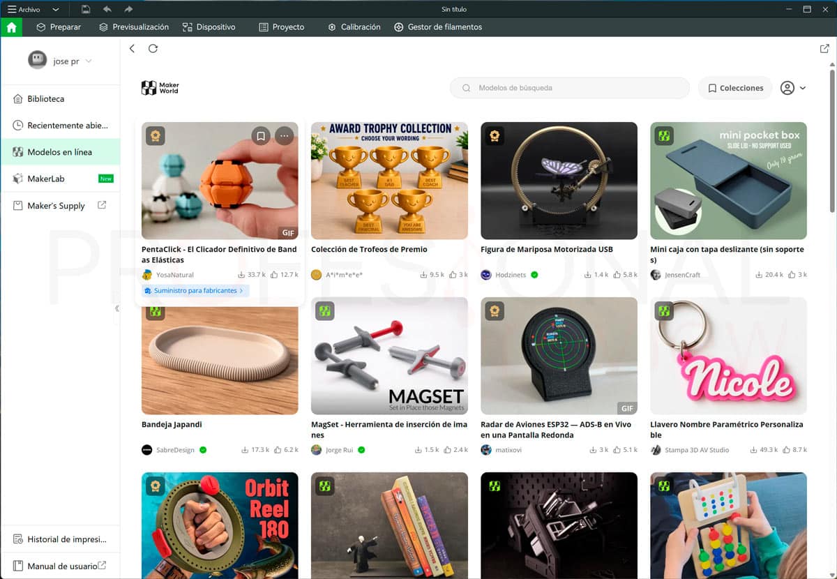Image resolution: width=837 pixels, height=579 pixels.
Task: Click the green badge on Nicole keychain card
Action: (x=664, y=311)
